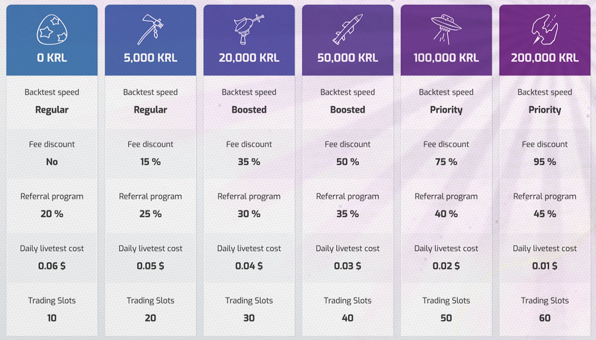Open the 50,000 KRL tier heading
596x340 pixels.
pos(348,58)
